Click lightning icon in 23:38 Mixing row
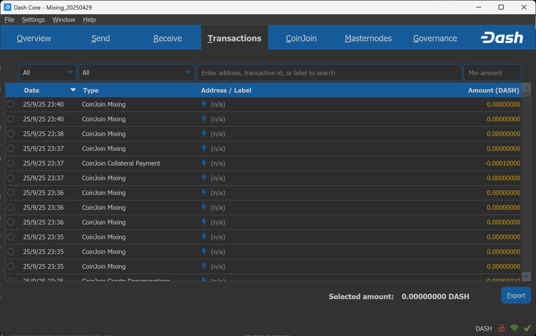Viewport: 536px width, 336px height. (x=204, y=133)
